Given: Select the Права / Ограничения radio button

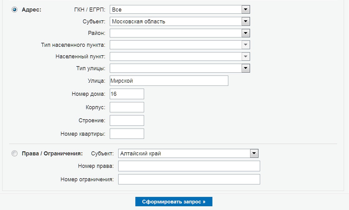Looking at the screenshot, I should click(x=14, y=154).
